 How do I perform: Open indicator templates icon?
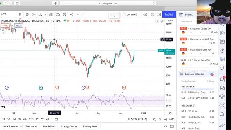pyautogui.click(x=58, y=14)
